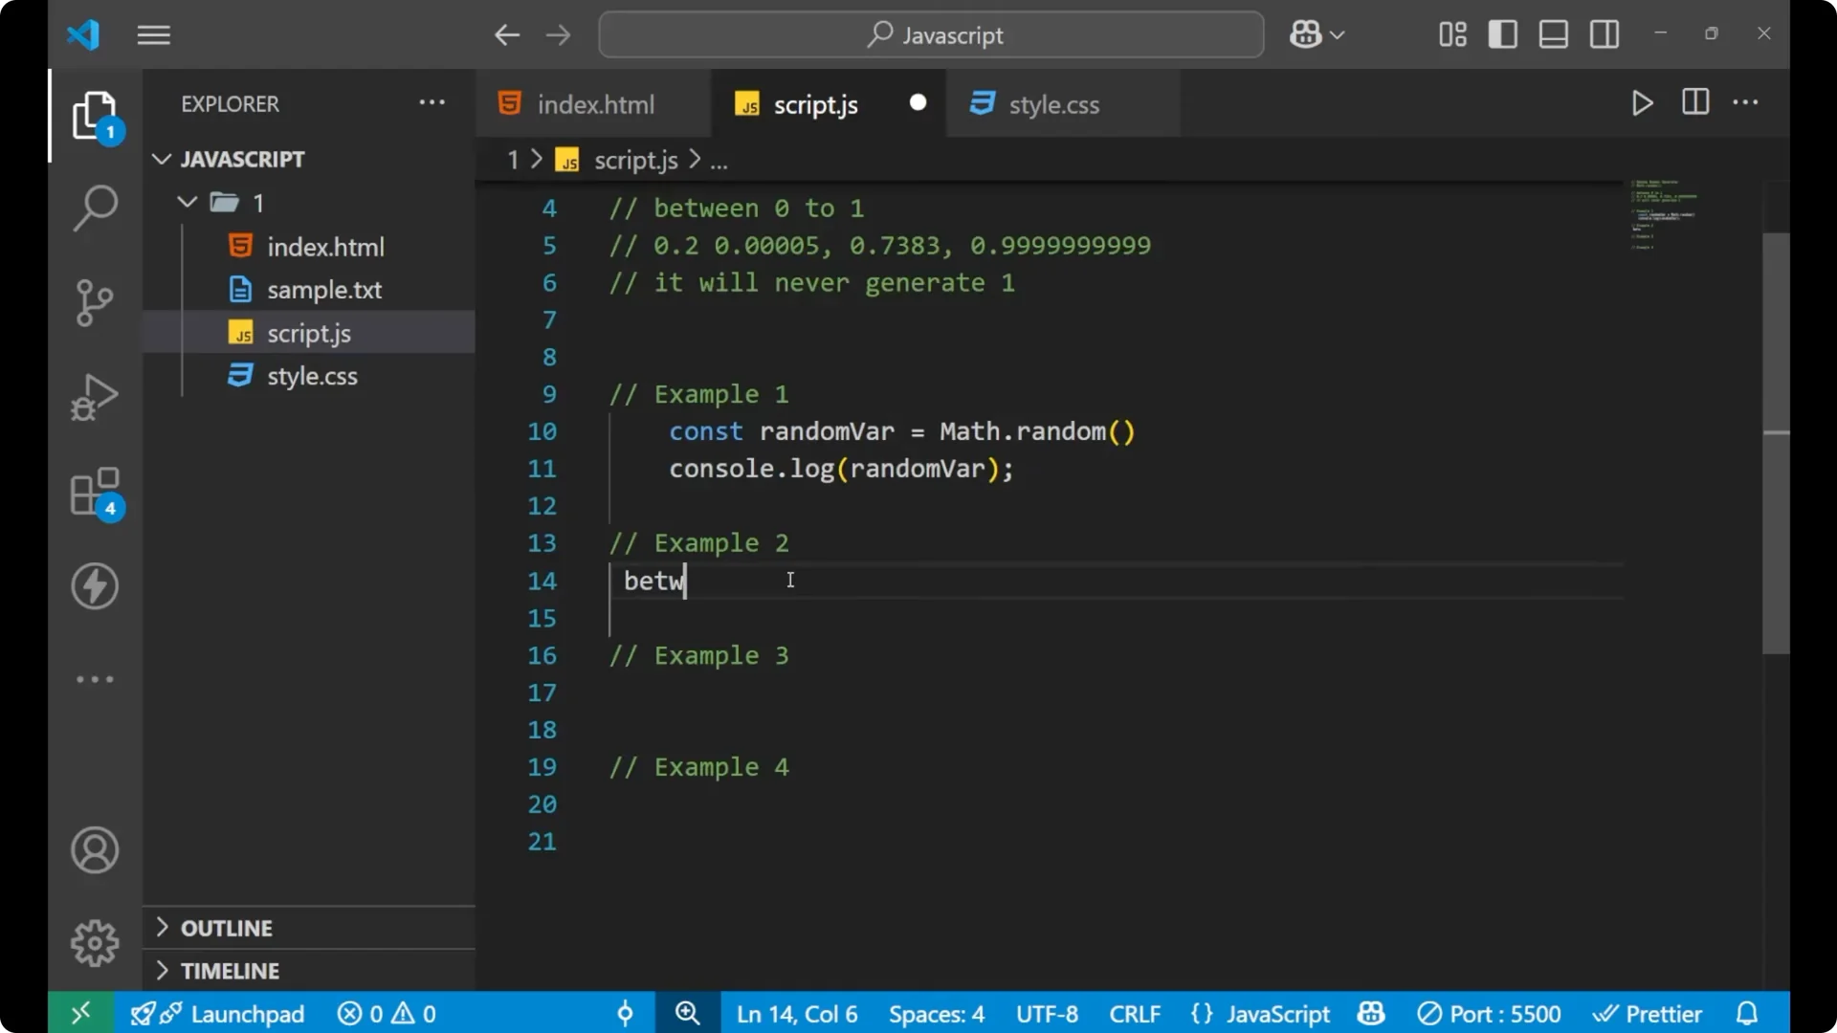The height and width of the screenshot is (1033, 1837).
Task: Open the Source Control view
Action: (x=95, y=302)
